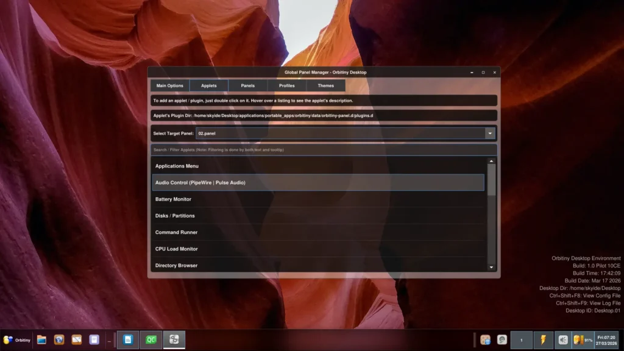Open the Orbitiny start menu
The height and width of the screenshot is (351, 624).
point(16,340)
